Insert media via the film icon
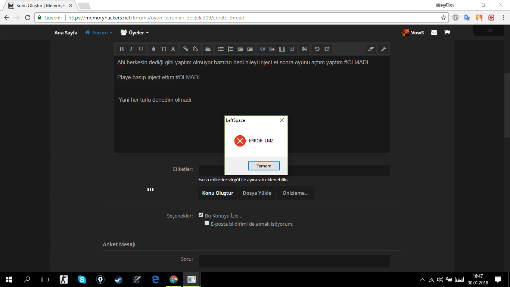Viewport: 510px width, 287px height. click(282, 49)
